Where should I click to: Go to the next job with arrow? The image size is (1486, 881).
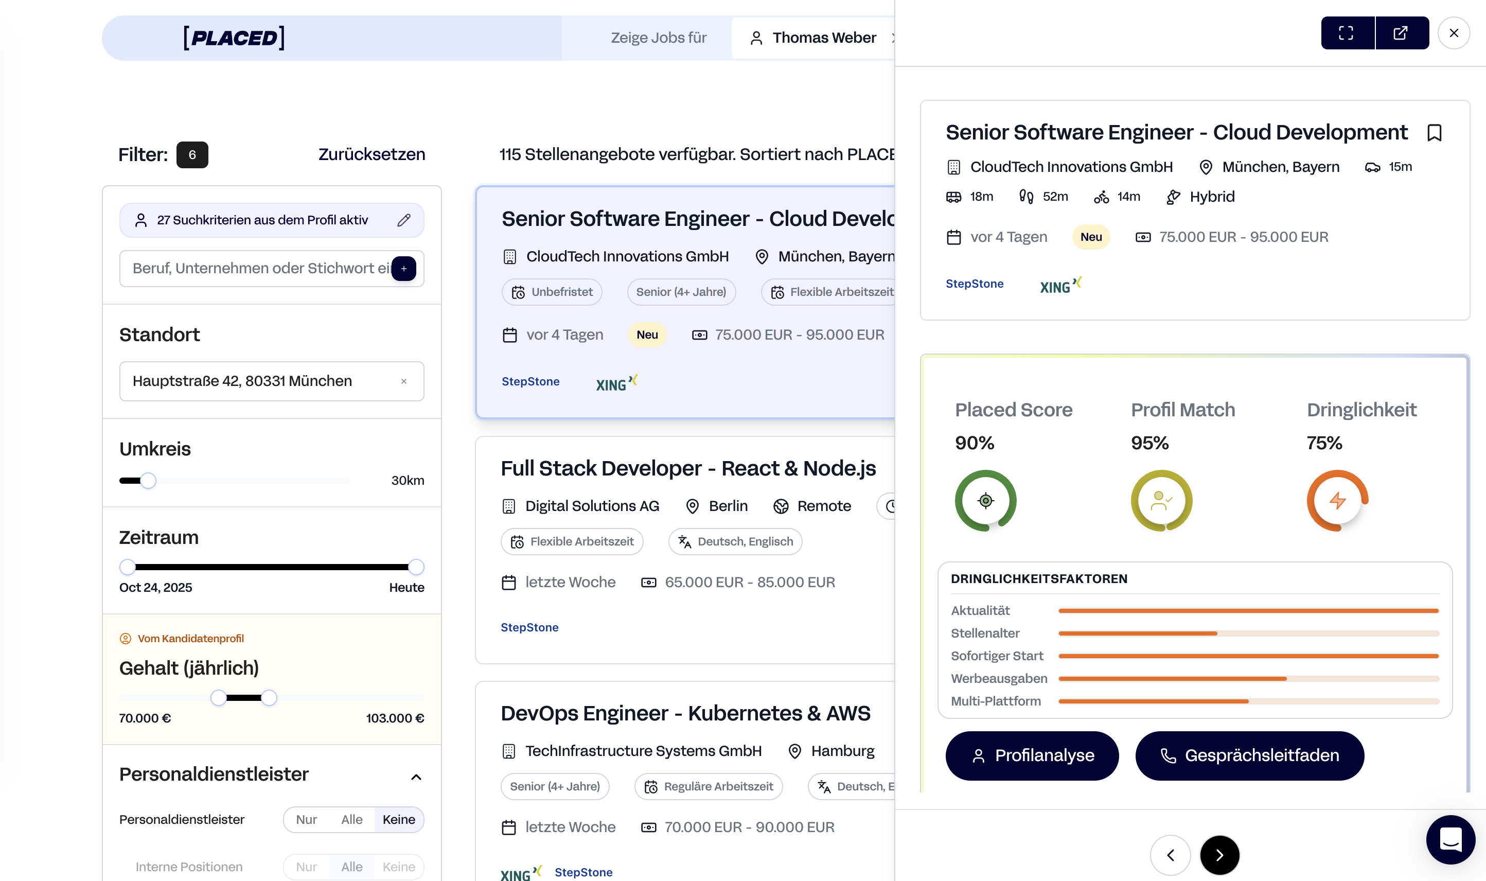[1219, 855]
